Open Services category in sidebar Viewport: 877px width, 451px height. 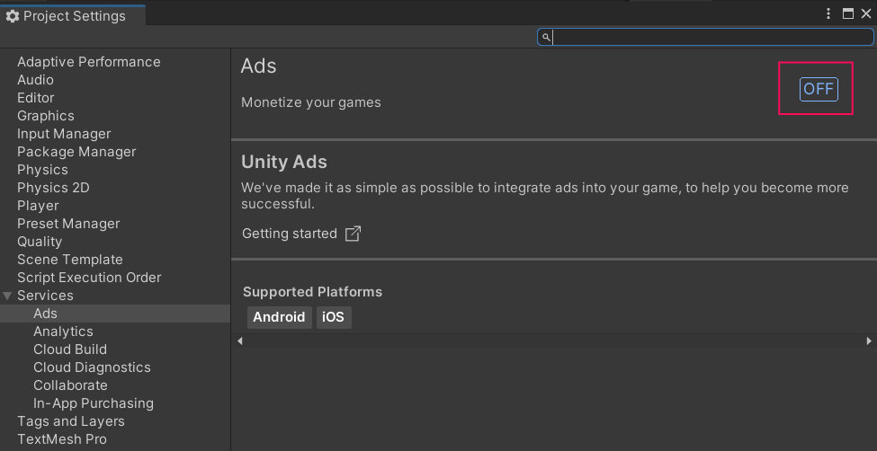[x=45, y=296]
